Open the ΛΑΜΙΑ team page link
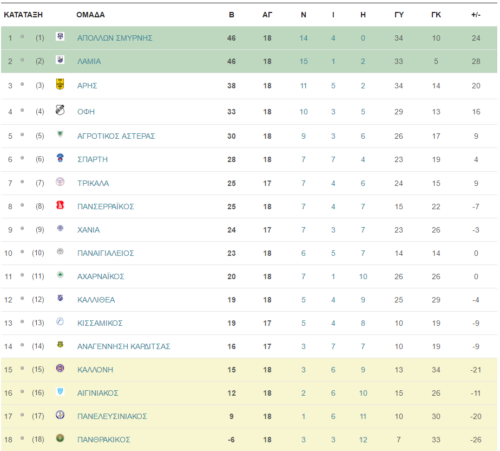500x451 pixels. pos(89,61)
